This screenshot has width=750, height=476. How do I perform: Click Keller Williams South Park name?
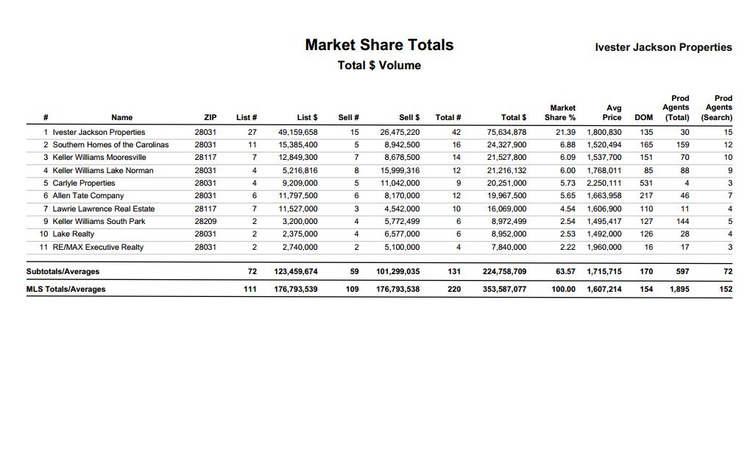pyautogui.click(x=99, y=221)
